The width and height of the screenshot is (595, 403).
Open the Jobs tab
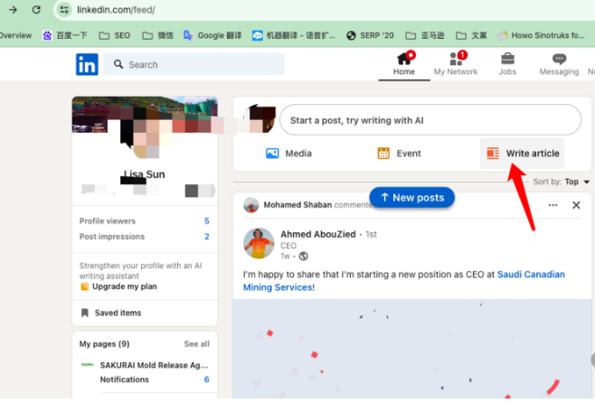pos(507,64)
